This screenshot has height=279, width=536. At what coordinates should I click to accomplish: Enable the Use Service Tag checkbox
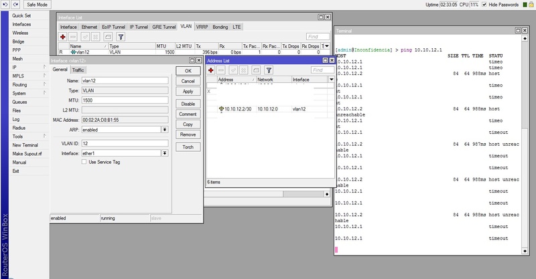[x=84, y=162]
